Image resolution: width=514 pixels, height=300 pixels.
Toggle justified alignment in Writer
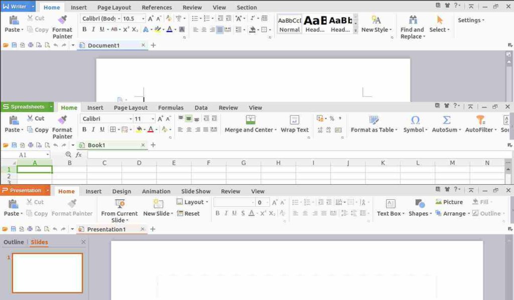point(220,30)
